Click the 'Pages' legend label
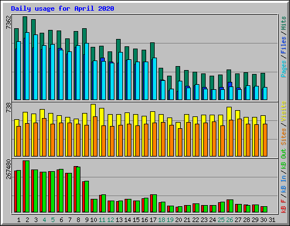 pos(283,69)
